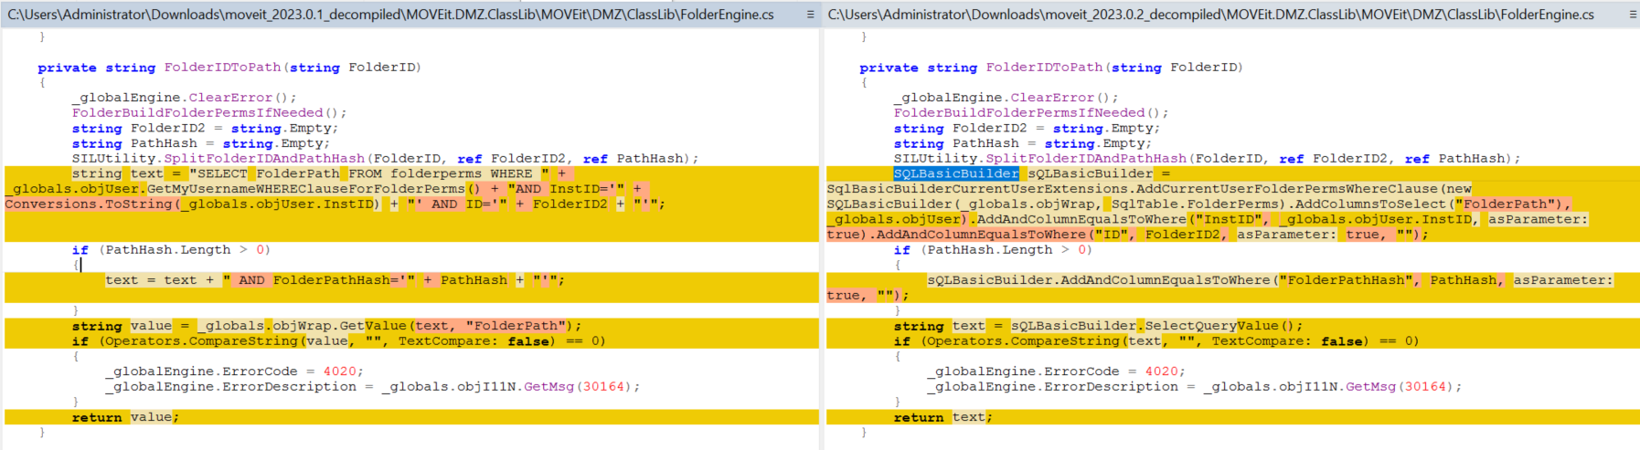1640x450 pixels.
Task: Click the "InstID" string argument in right pane
Action: point(1229,219)
